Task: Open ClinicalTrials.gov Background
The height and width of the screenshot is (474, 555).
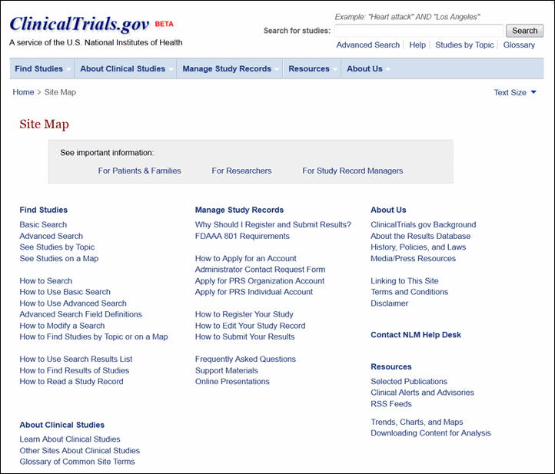Action: tap(424, 224)
